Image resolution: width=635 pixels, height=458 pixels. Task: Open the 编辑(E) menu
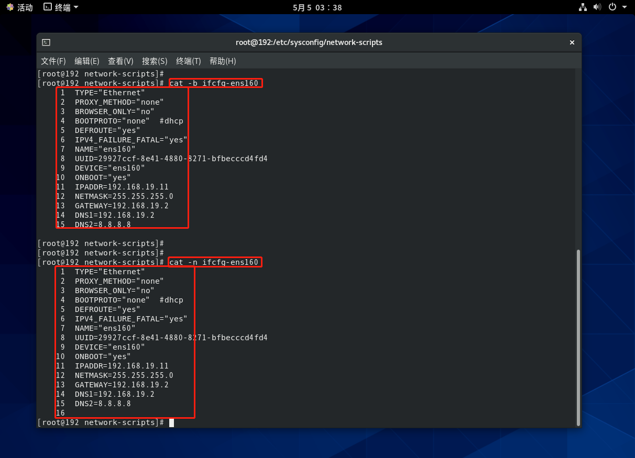tap(87, 61)
